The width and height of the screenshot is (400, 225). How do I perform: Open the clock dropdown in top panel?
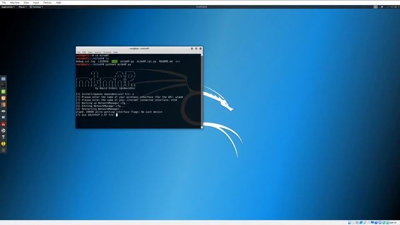[201, 7]
